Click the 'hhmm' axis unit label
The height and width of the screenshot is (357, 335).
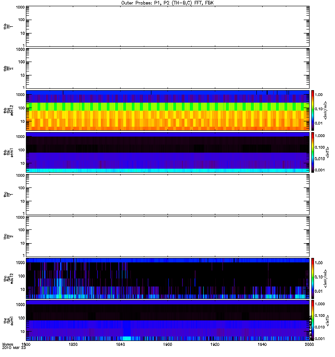click(x=8, y=345)
